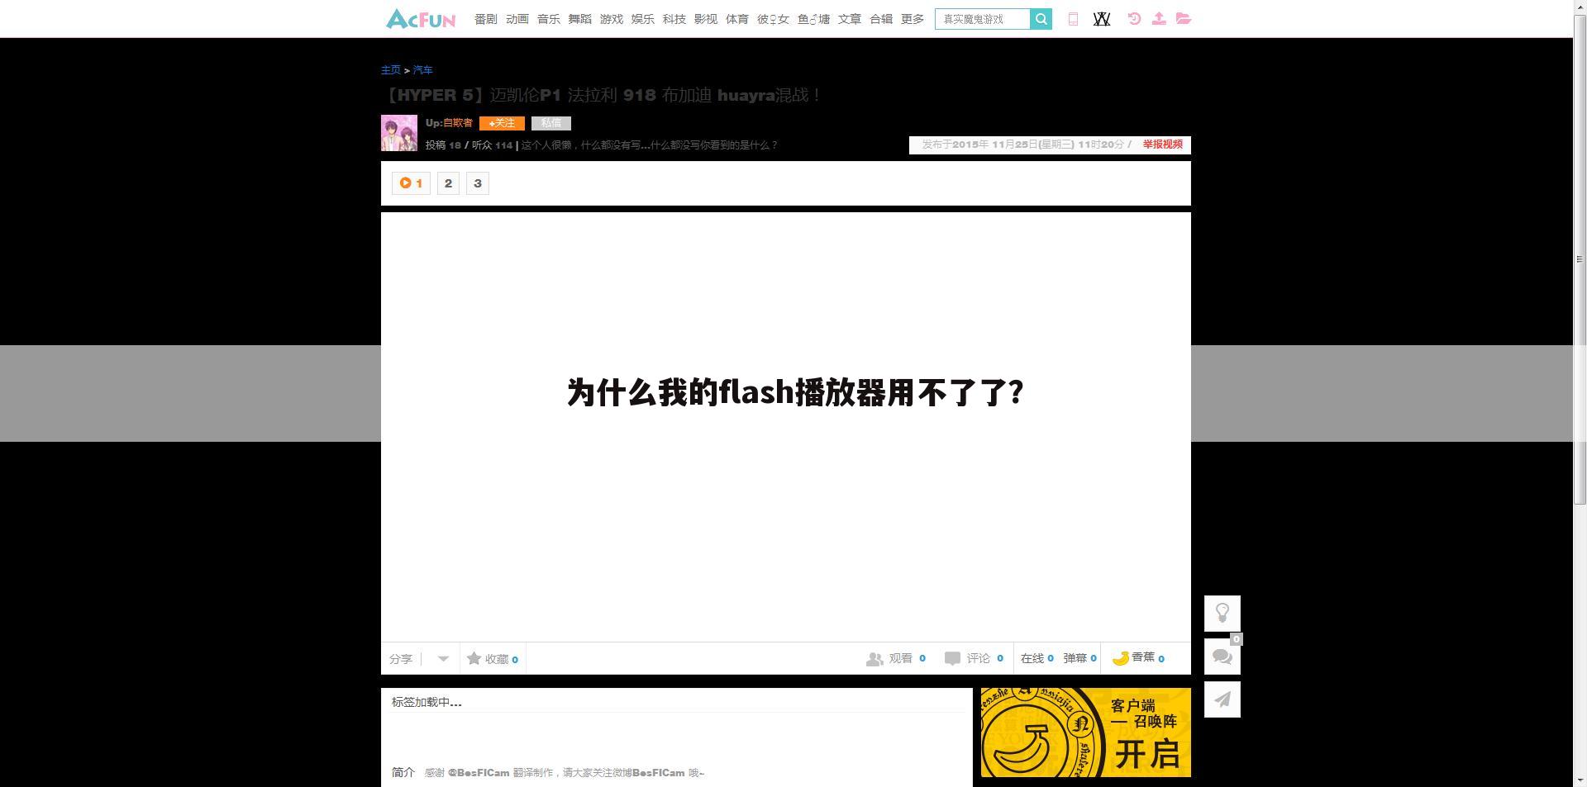Open the 影视 menu

[706, 19]
